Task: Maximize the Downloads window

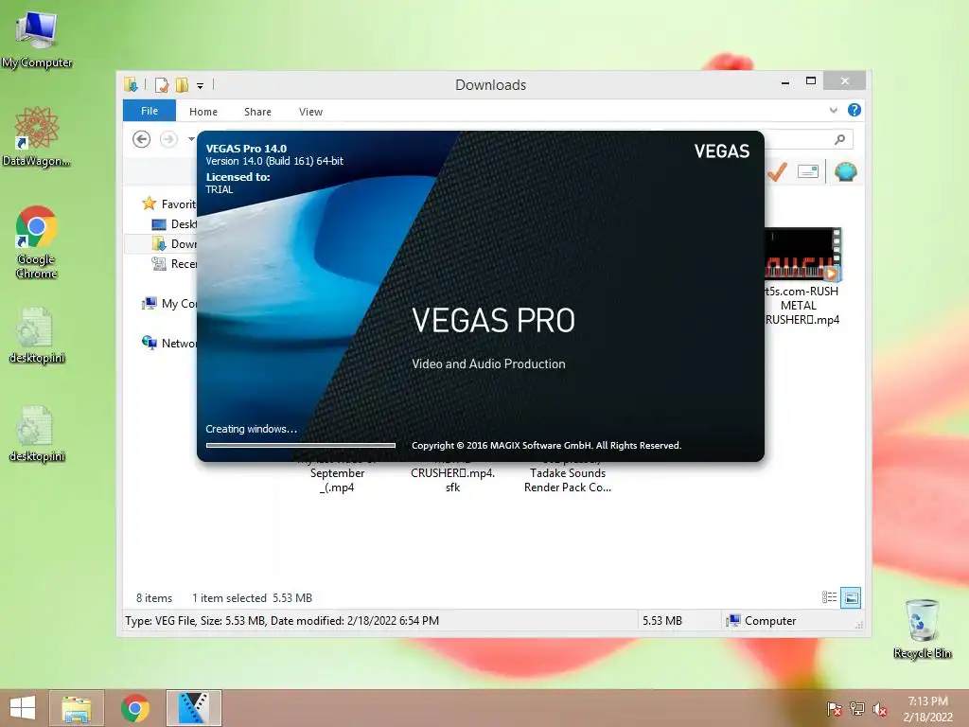Action: 811,81
